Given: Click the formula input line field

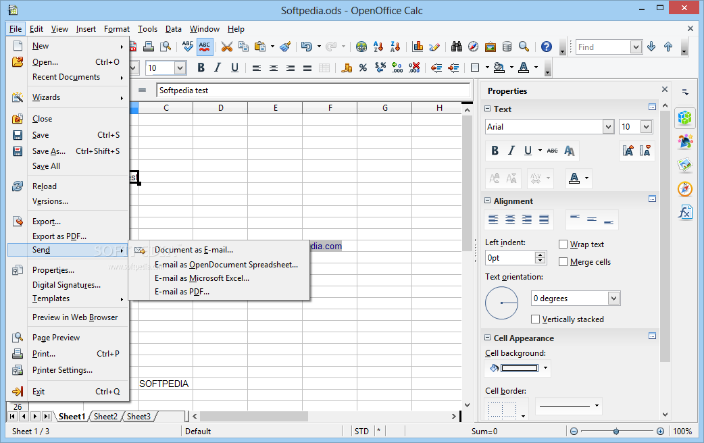Looking at the screenshot, I should point(313,90).
